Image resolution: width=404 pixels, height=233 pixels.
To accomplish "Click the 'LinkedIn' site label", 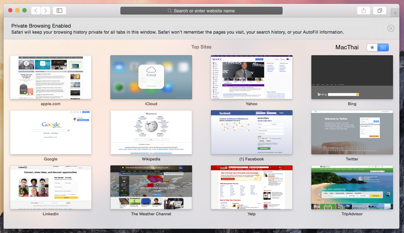I will click(50, 214).
